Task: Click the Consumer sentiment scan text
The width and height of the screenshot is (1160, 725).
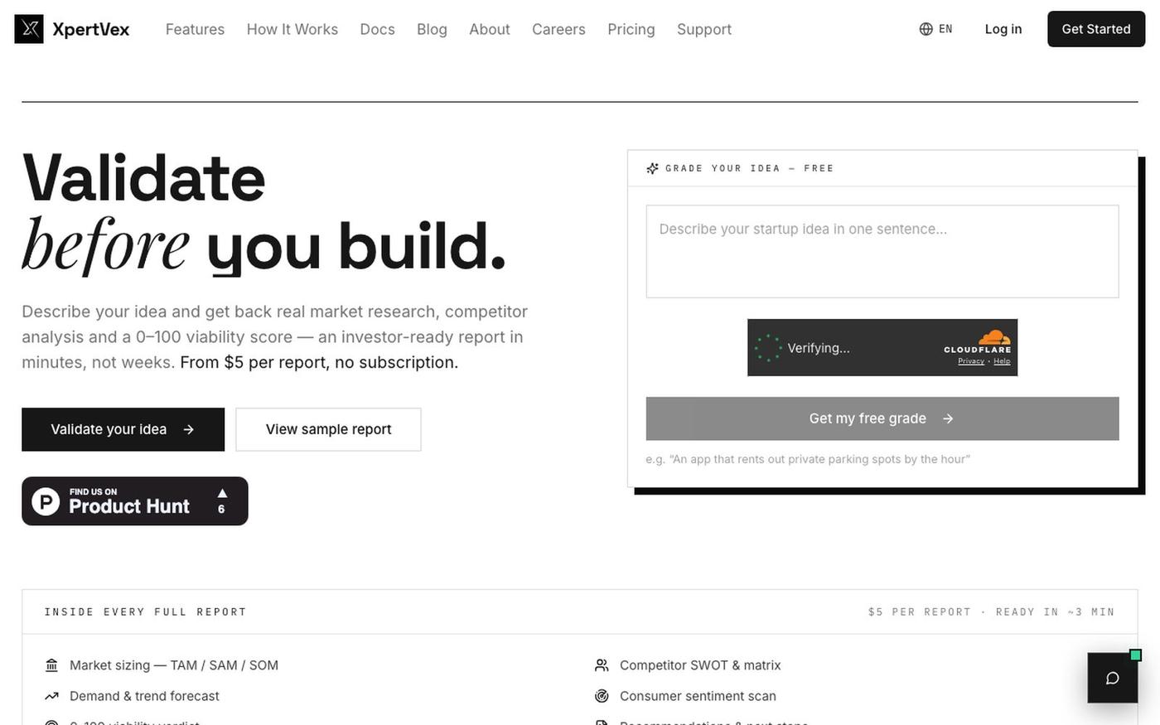Action: 698,696
